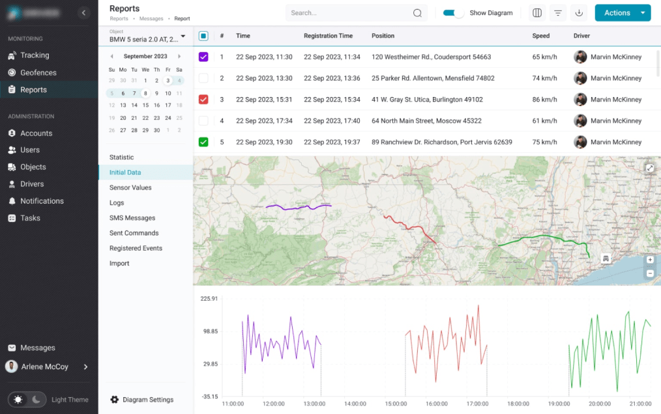Click the search magnifier icon
This screenshot has width=661, height=414.
point(417,13)
